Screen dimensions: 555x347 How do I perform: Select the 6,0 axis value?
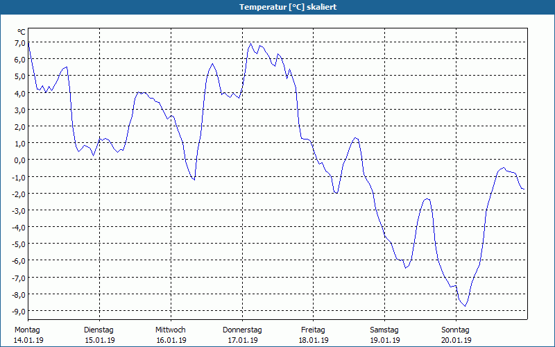[x=20, y=60]
